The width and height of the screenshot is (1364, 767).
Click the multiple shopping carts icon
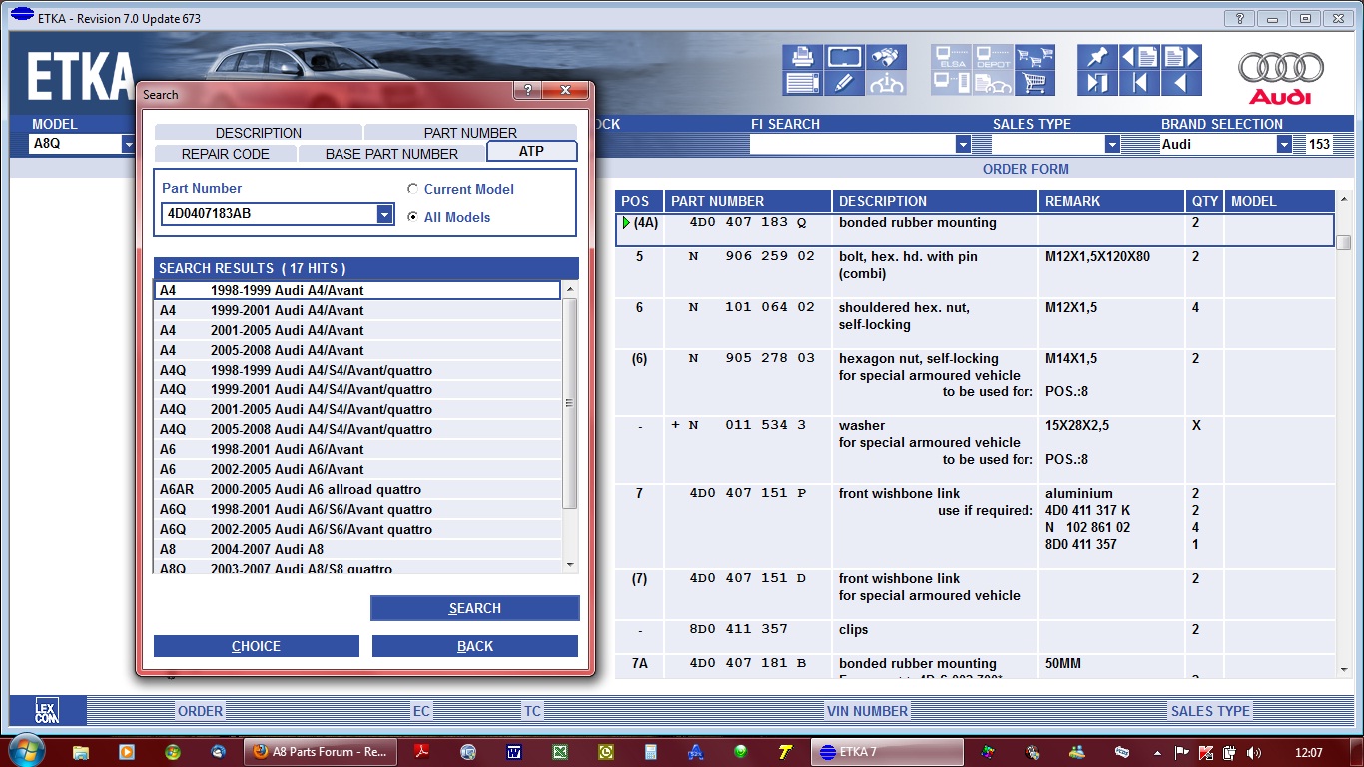1035,57
